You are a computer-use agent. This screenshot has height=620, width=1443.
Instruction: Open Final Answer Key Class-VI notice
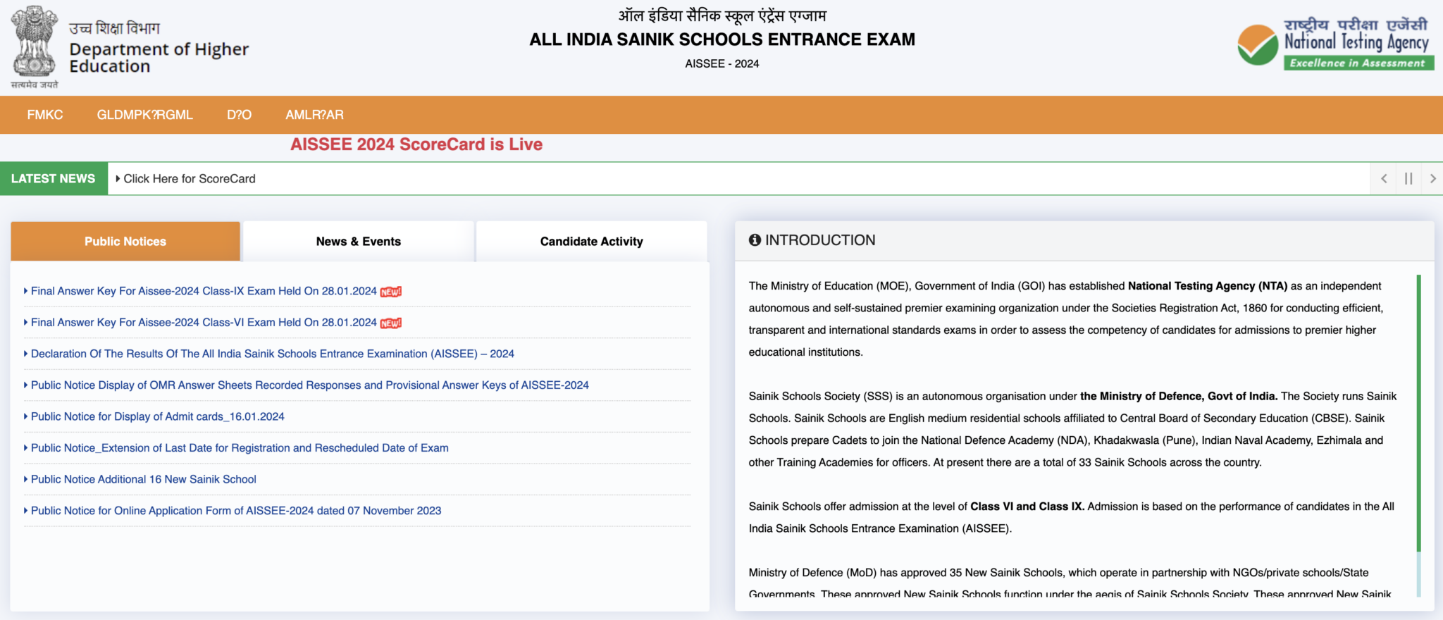coord(204,323)
